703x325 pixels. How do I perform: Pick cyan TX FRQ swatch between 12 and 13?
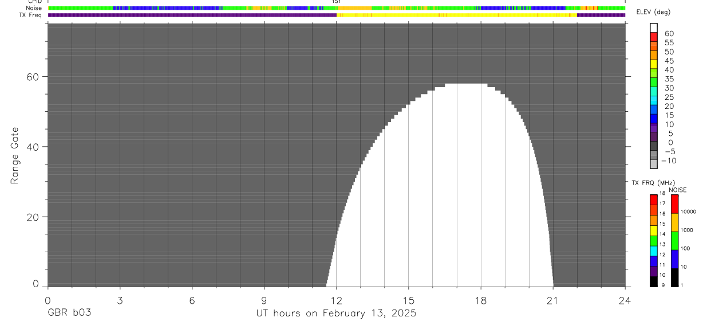click(653, 251)
